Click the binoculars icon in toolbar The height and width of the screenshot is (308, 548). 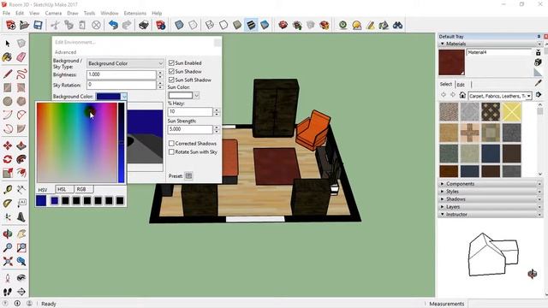(397, 25)
